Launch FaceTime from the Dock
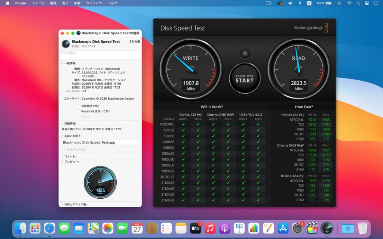Screen dimensions: 383x239 122,228
